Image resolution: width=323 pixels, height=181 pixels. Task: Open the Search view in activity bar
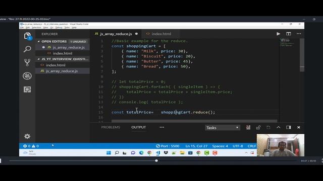[x=27, y=49]
